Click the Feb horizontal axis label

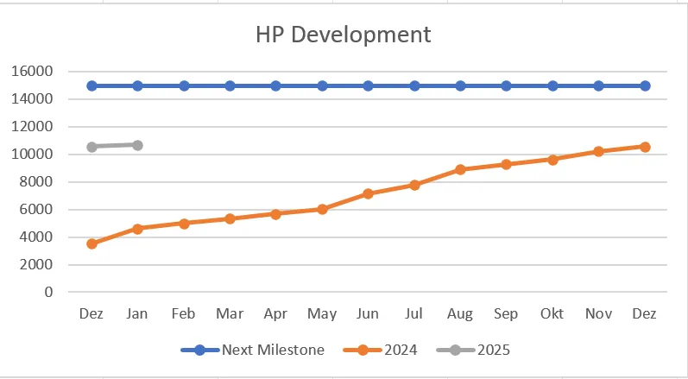click(183, 313)
